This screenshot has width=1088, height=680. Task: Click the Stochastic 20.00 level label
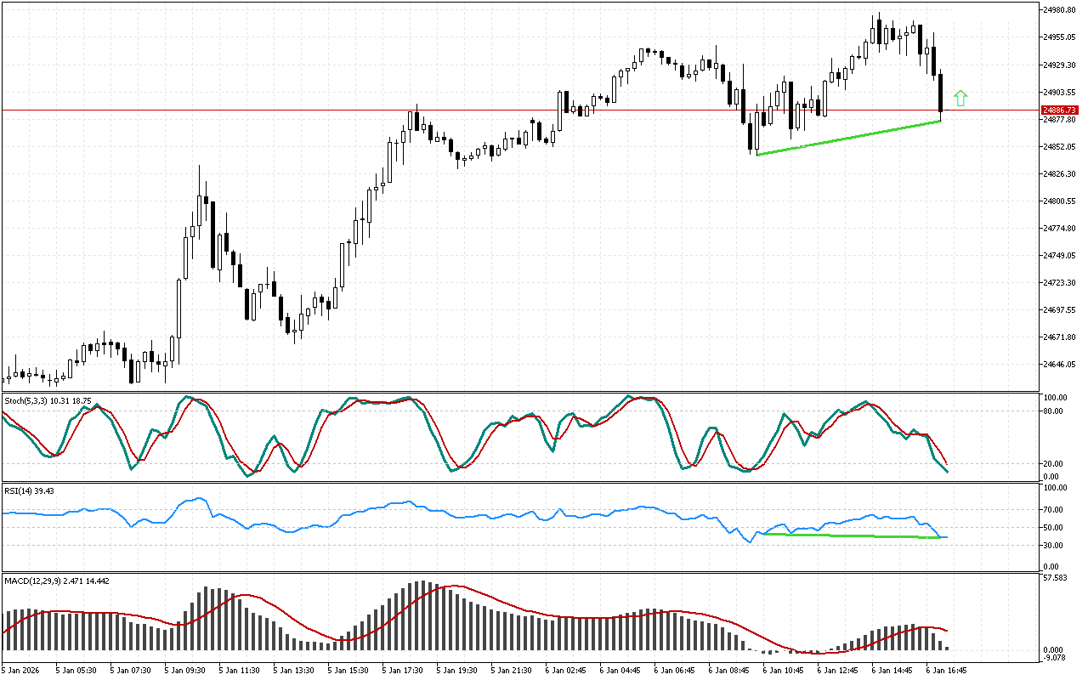(x=1055, y=463)
